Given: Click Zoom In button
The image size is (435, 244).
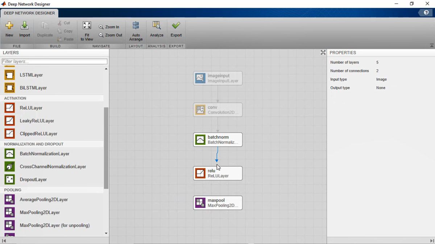Looking at the screenshot, I should pos(109,27).
